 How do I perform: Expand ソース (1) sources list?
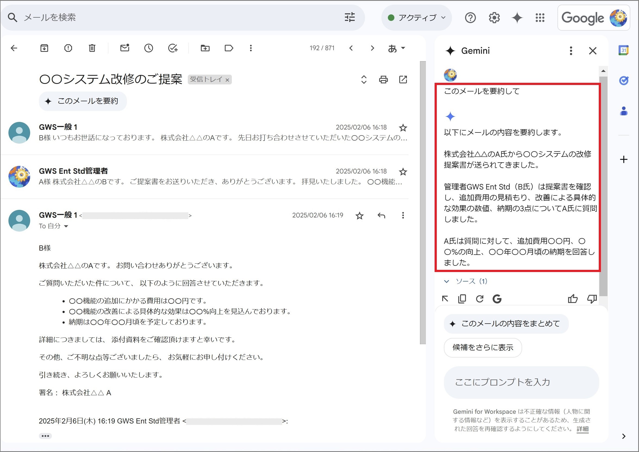tap(465, 282)
